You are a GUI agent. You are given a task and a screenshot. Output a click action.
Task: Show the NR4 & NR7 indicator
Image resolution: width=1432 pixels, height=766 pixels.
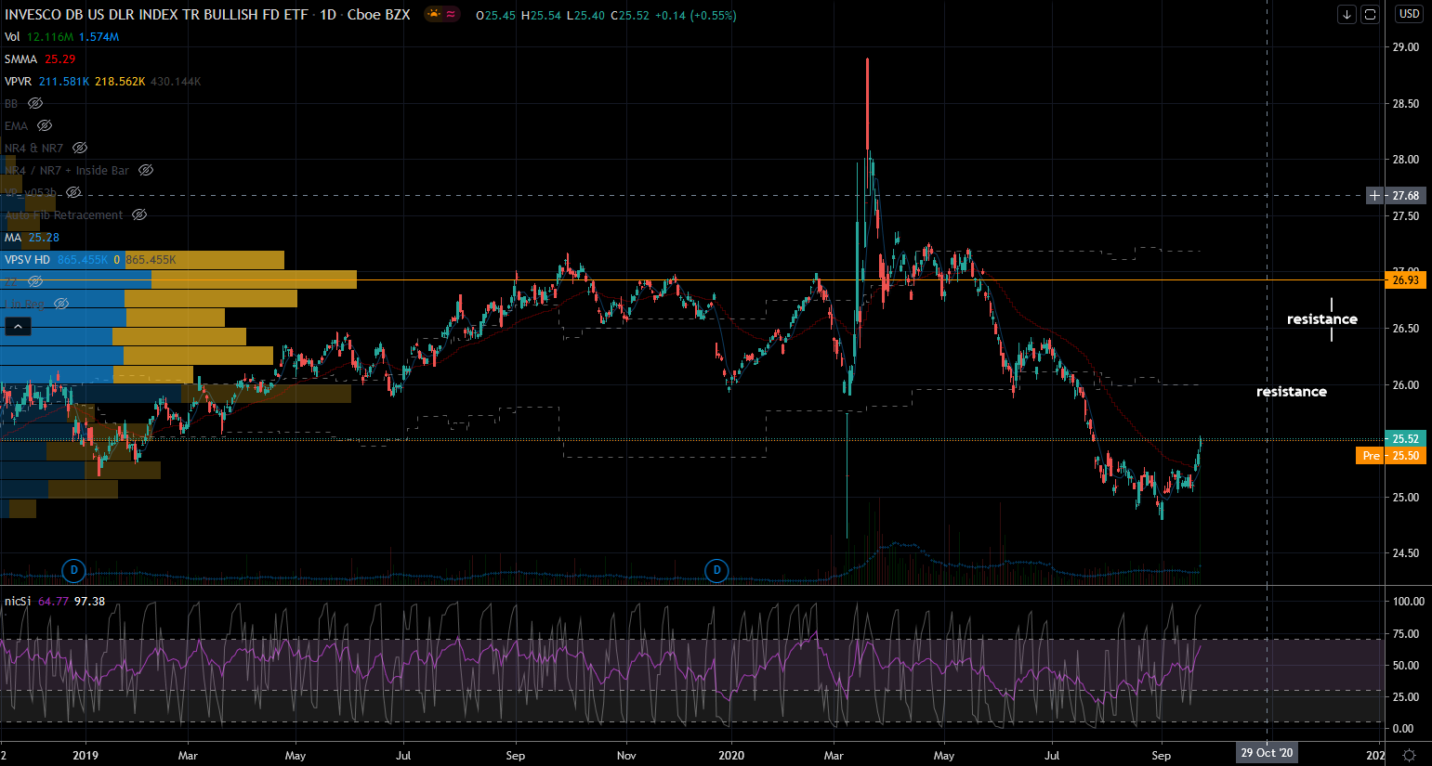(80, 149)
